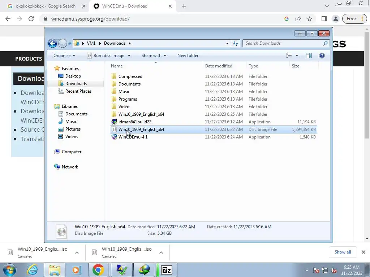The width and height of the screenshot is (370, 277).
Task: Expand arrow after Downloads in breadcrumb
Action: tap(130, 43)
